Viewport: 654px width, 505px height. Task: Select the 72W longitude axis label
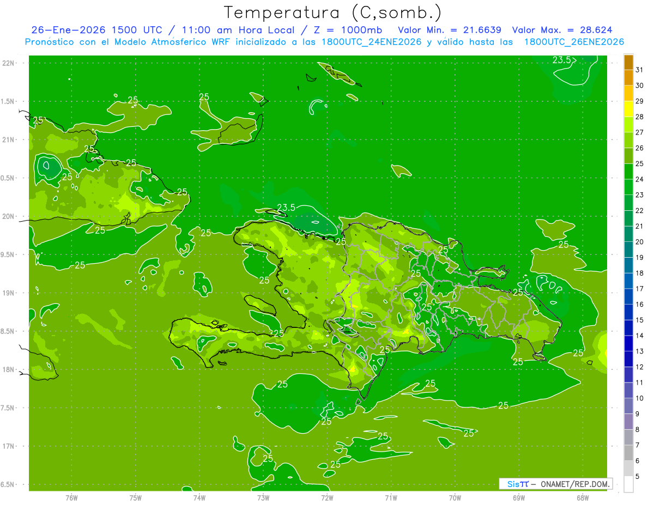(x=327, y=497)
